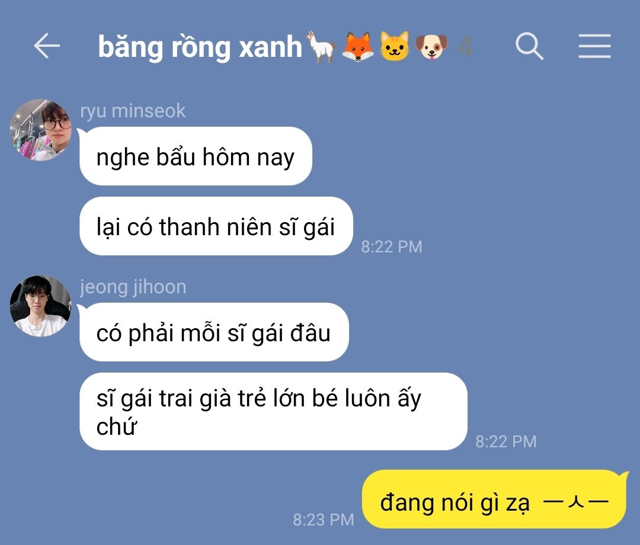Open the hamburger menu icon
This screenshot has width=640, height=545.
(x=594, y=46)
